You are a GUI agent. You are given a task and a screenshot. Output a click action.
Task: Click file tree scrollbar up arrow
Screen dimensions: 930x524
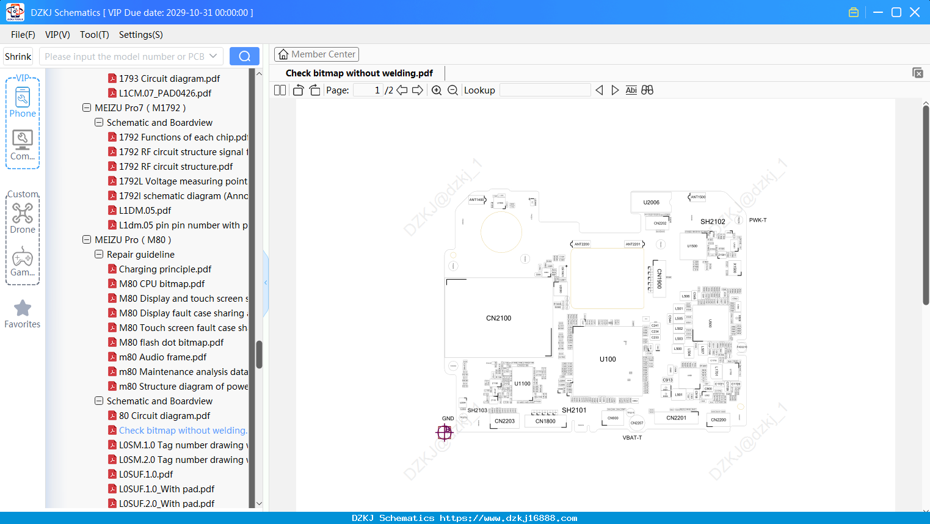tap(259, 73)
